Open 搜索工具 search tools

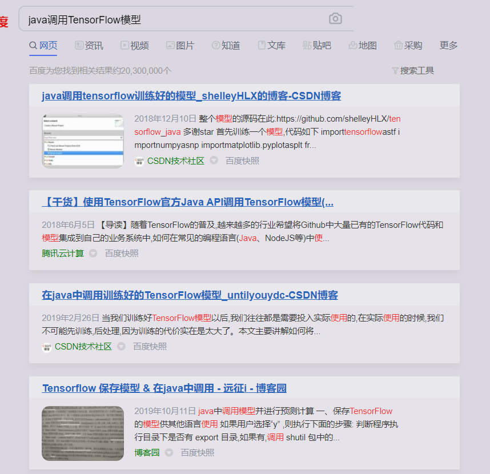point(413,71)
